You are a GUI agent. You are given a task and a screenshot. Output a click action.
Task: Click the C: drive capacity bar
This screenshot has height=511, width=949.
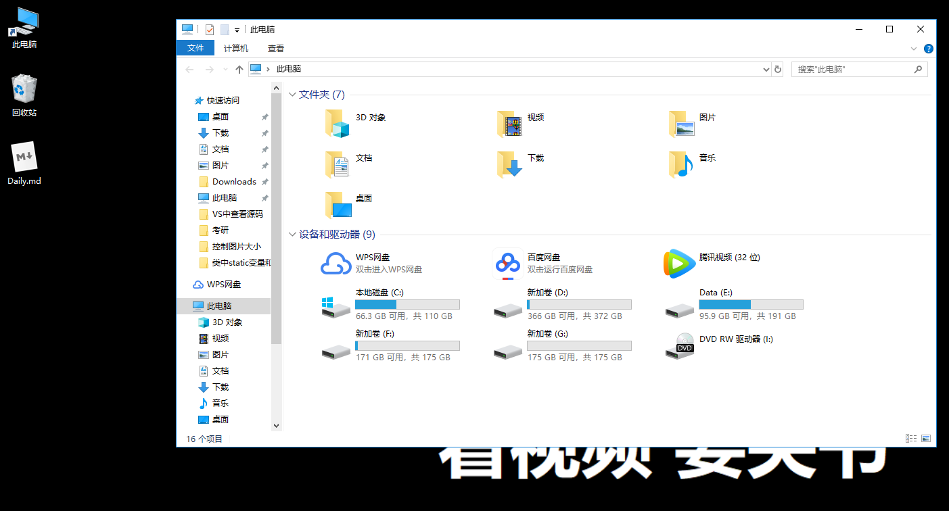pos(407,304)
